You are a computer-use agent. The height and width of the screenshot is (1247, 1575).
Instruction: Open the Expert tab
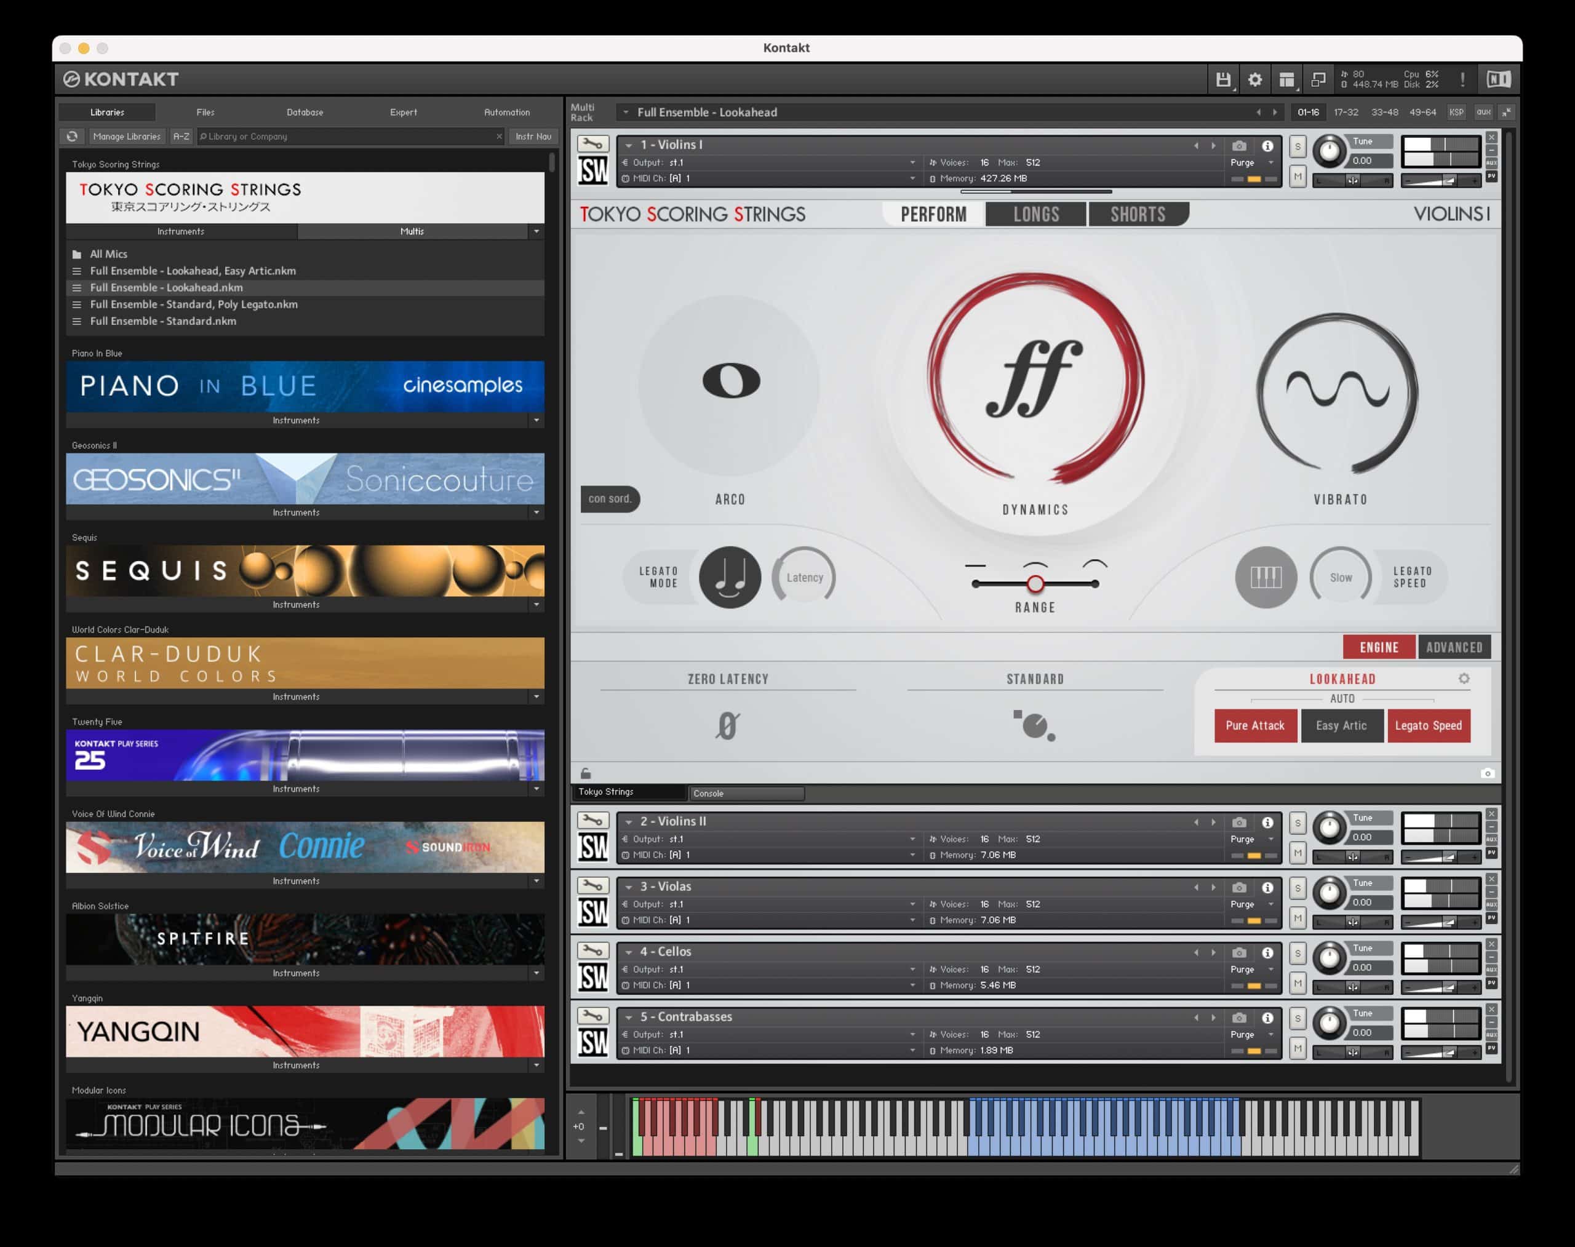403,113
